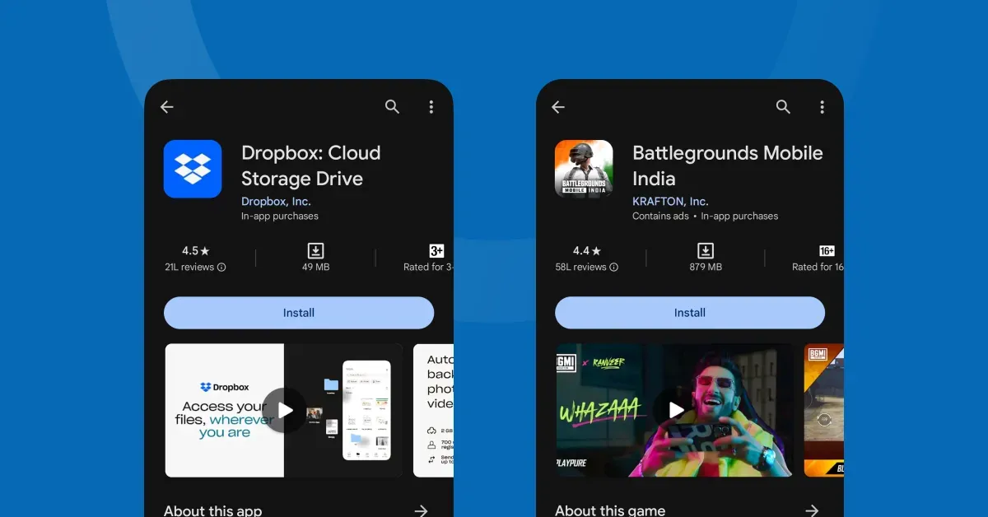Open search on the Dropbox page

(x=393, y=107)
